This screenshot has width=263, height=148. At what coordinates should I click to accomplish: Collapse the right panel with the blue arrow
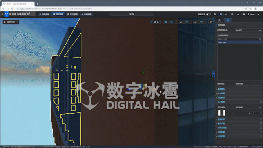214,74
